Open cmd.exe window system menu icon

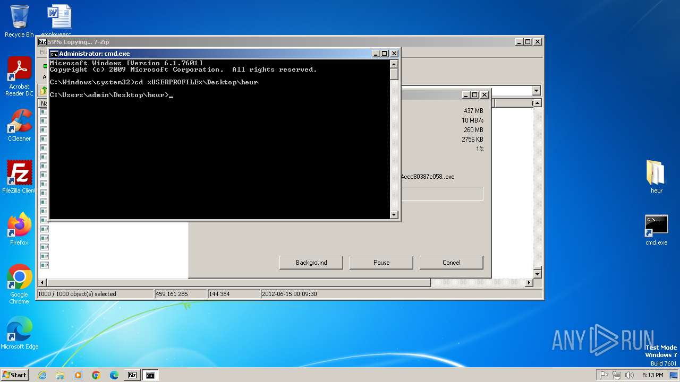point(54,54)
